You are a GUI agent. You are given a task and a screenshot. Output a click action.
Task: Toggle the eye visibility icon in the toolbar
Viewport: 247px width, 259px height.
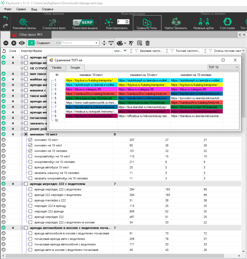(x=22, y=43)
